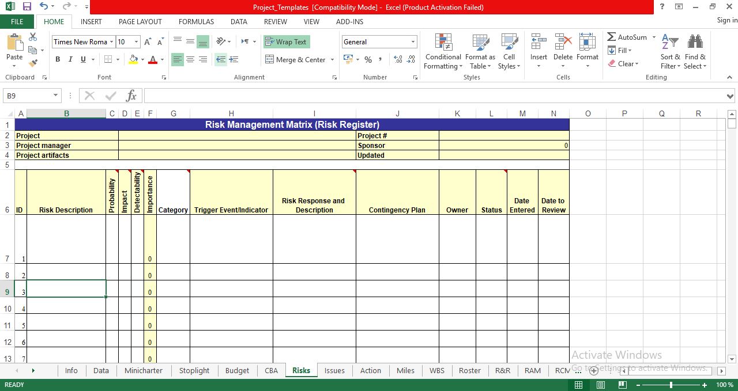The image size is (738, 391).
Task: Select the Wrap Text icon
Action: (x=286, y=41)
